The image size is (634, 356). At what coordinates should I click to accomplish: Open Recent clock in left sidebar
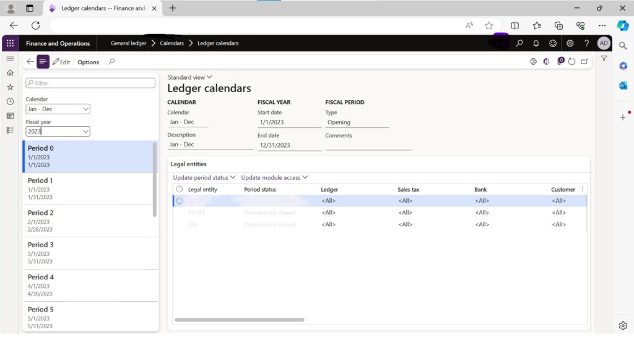click(x=10, y=101)
